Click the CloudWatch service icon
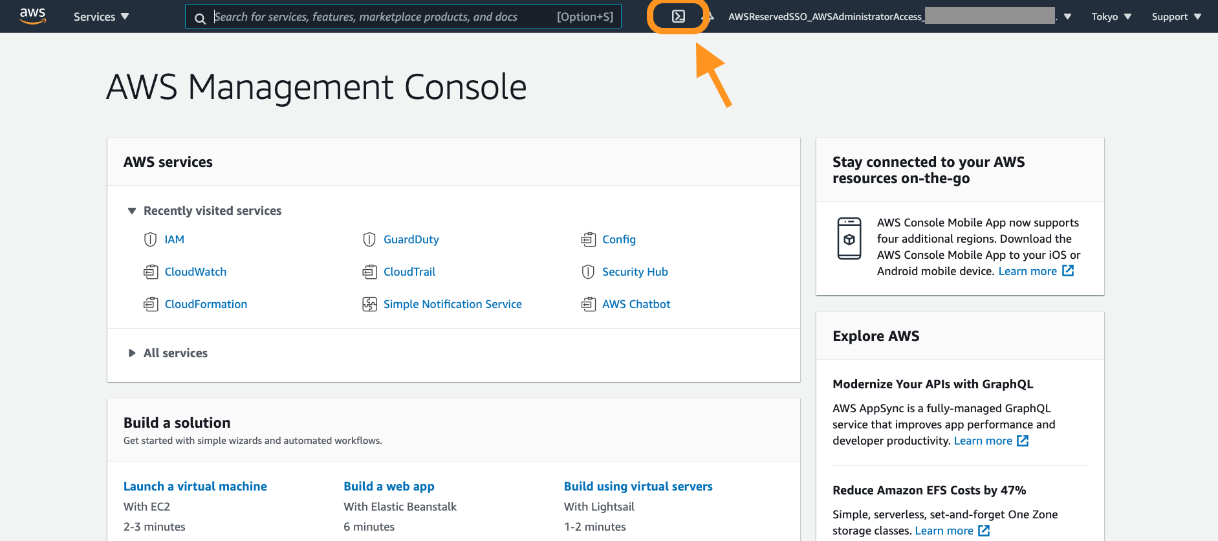Screen dimensions: 1218x541 point(150,272)
